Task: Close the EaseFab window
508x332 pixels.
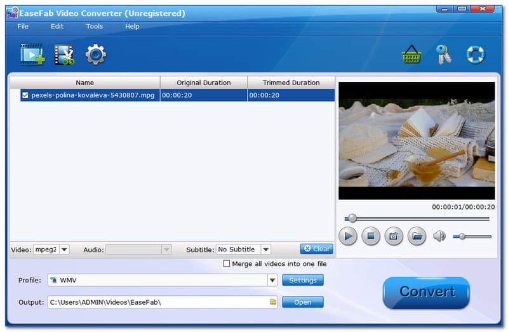Action: (x=483, y=9)
